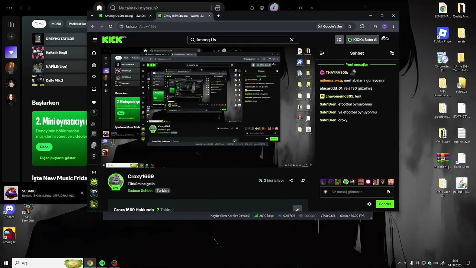Open Daily Mix 2 in Spotify
This screenshot has height=268, width=476.
coord(59,80)
